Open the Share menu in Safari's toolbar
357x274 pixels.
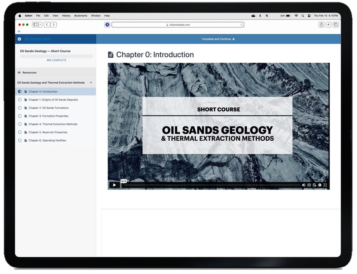point(321,25)
